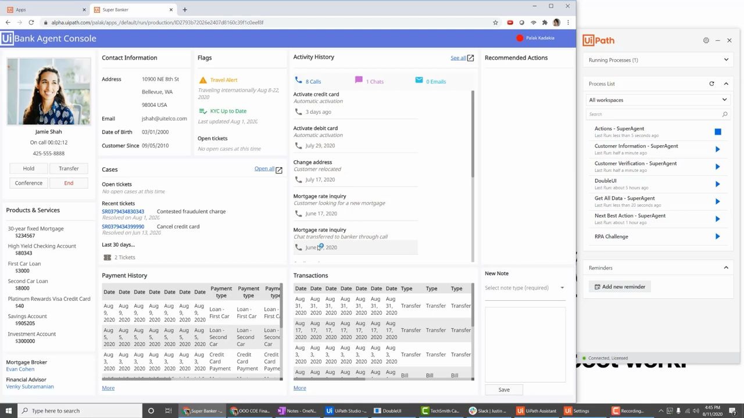Filter activity by 8 Calls
Viewport: 744px width, 418px height.
click(308, 81)
